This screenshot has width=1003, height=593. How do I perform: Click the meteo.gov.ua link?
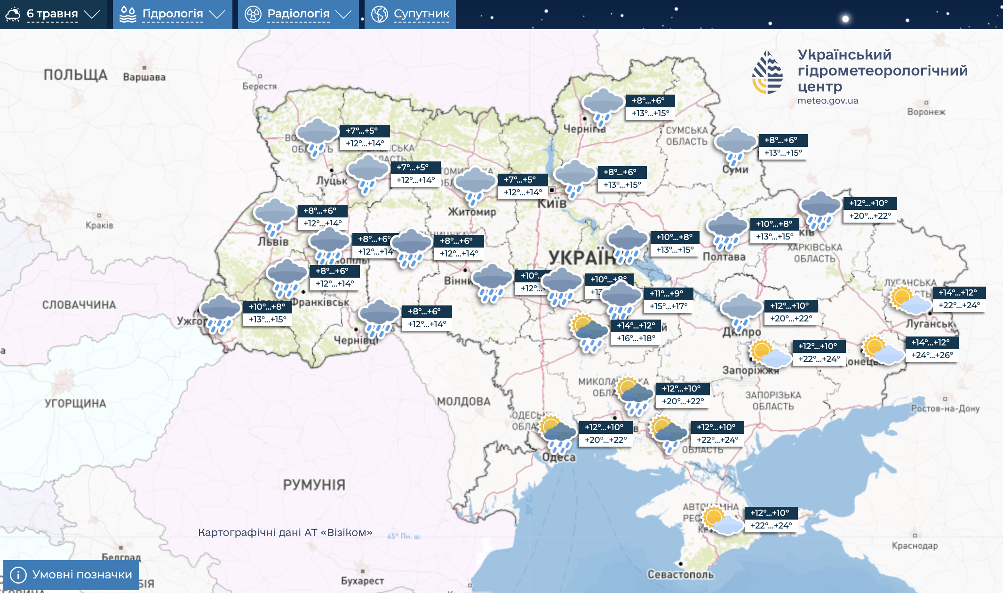(x=828, y=101)
